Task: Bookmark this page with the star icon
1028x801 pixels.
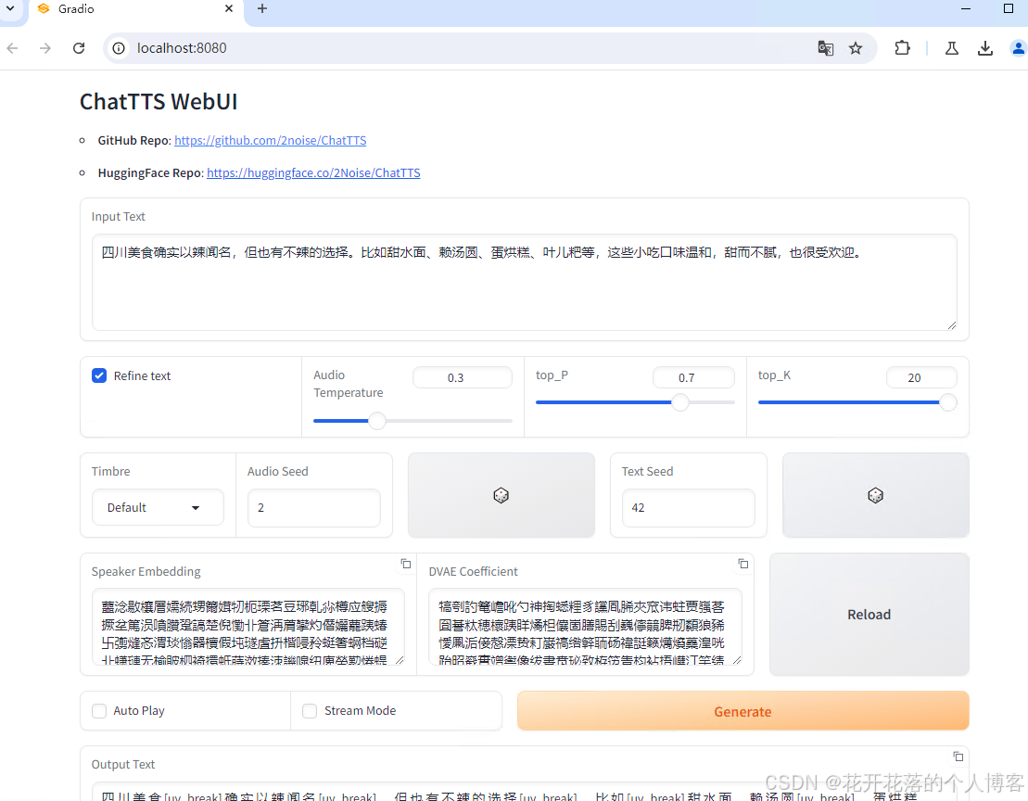Action: [856, 48]
